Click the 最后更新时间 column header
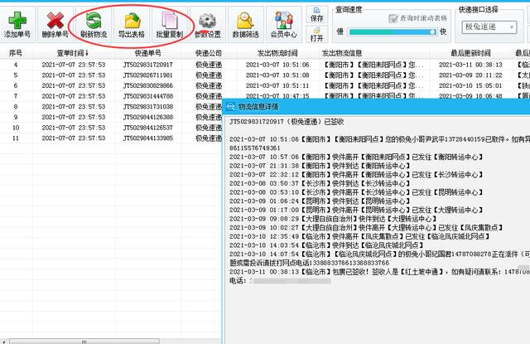The image size is (530, 344). (x=470, y=53)
